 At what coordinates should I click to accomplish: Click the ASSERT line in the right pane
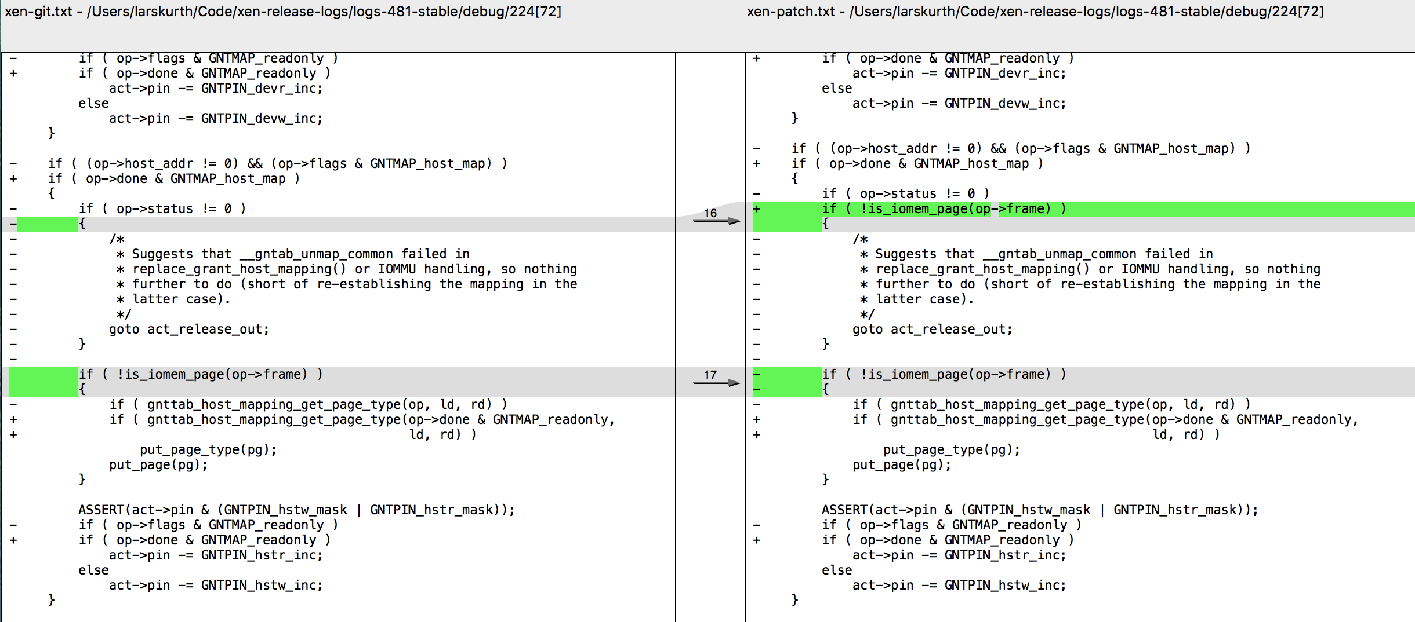1039,510
